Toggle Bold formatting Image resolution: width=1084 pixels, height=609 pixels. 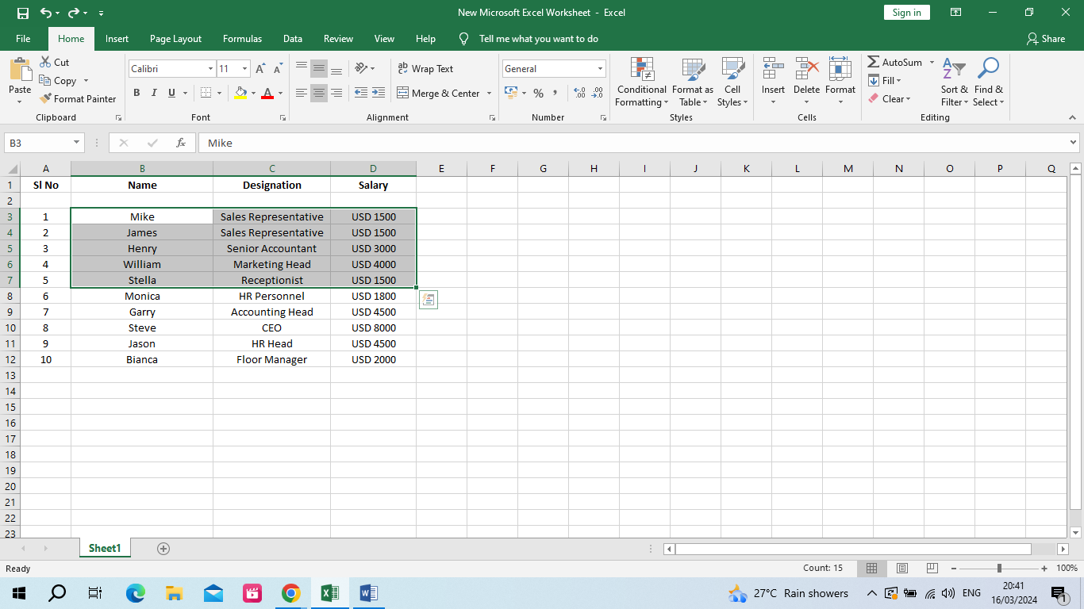tap(136, 93)
